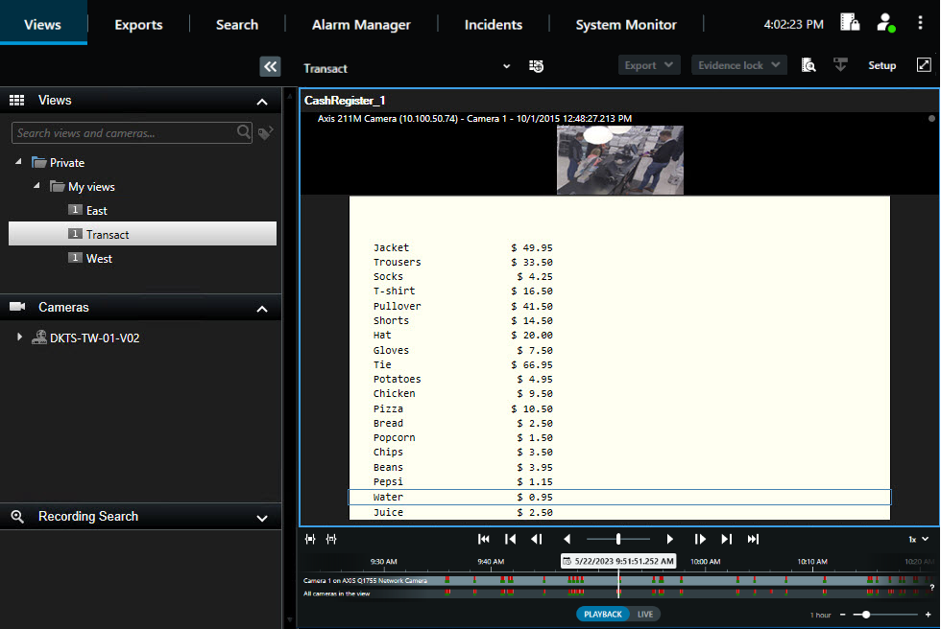Open the Alarm Manager tab
This screenshot has height=629, width=941.
click(361, 25)
